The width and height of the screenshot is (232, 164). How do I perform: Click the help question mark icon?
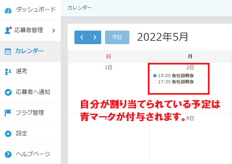8,154
